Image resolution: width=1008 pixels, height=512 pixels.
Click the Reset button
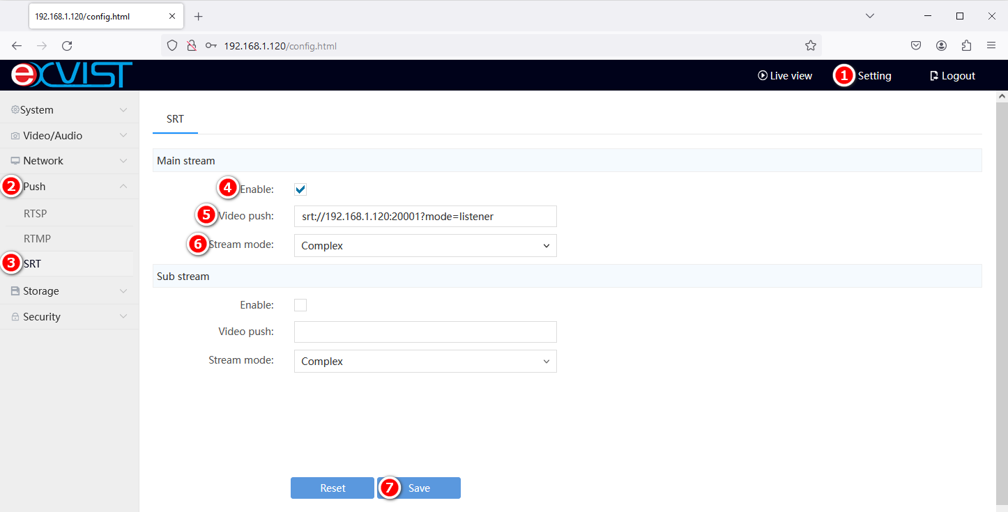click(x=333, y=488)
